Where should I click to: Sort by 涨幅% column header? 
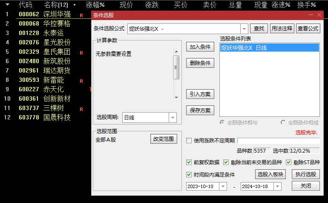[x=95, y=5]
